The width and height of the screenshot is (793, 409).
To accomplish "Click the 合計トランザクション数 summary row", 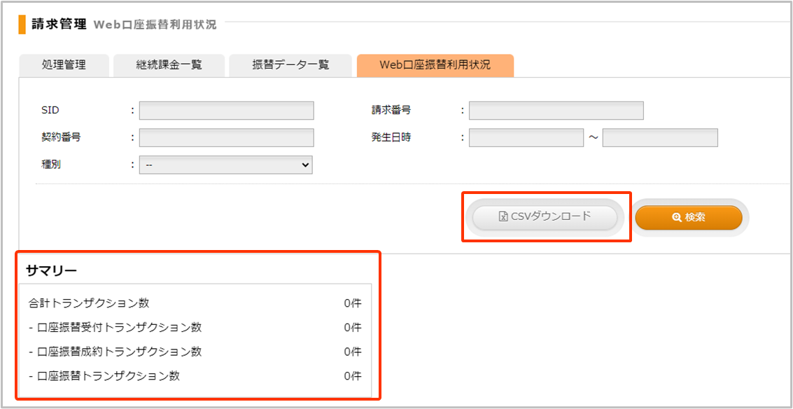I will coord(194,303).
